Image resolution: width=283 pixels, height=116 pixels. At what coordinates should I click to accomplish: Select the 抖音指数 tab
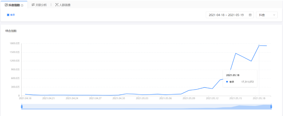[14, 5]
